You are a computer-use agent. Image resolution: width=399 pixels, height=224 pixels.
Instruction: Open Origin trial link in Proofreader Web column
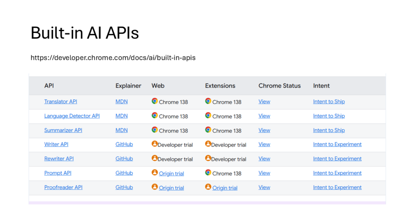pos(171,188)
